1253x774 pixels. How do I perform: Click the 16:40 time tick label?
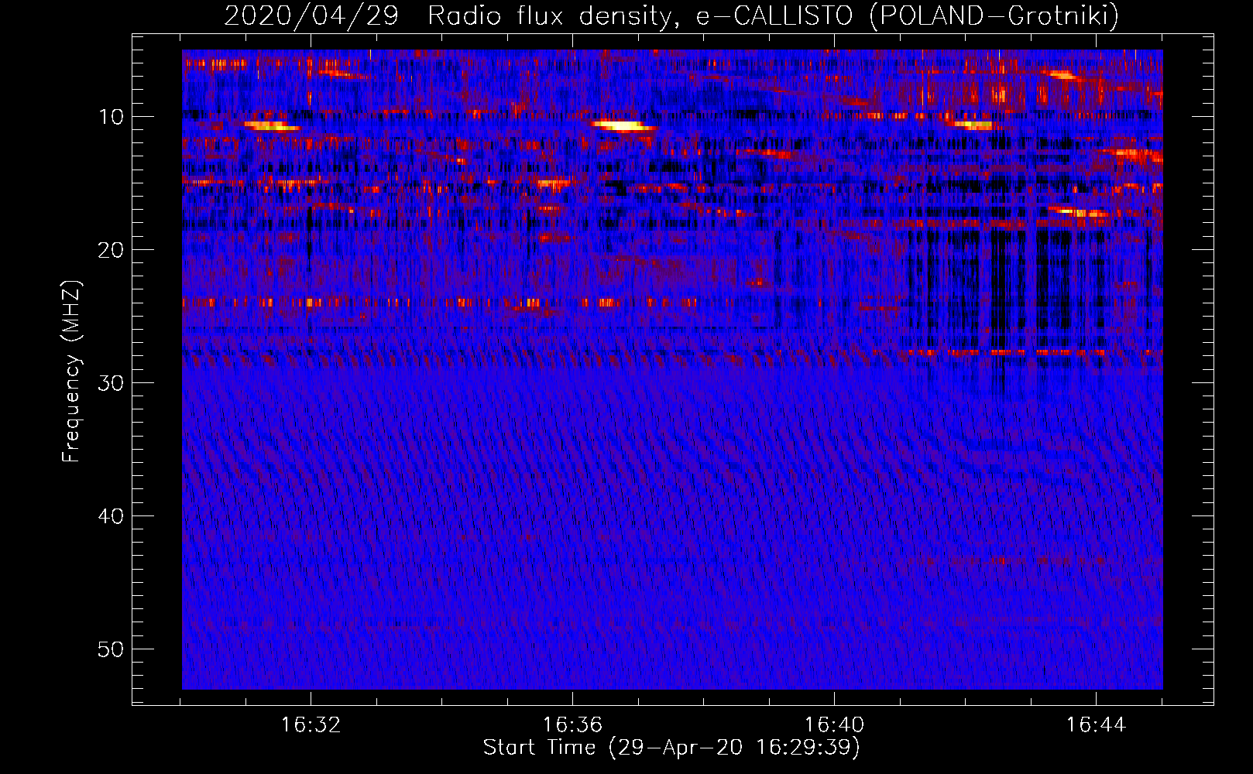(834, 725)
